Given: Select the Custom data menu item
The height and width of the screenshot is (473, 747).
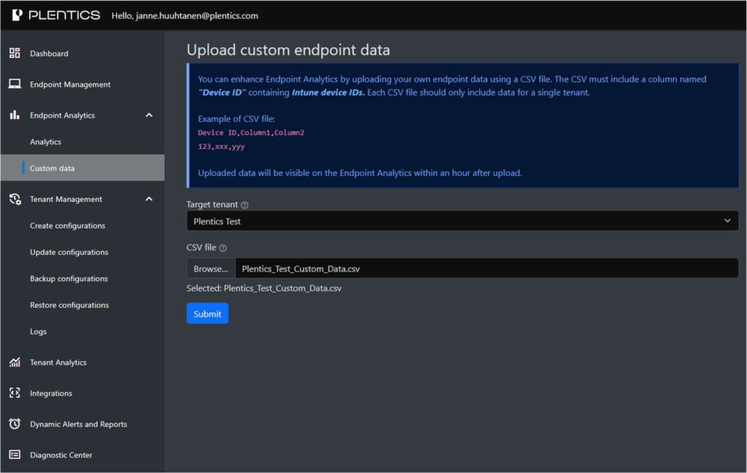Looking at the screenshot, I should coord(82,168).
